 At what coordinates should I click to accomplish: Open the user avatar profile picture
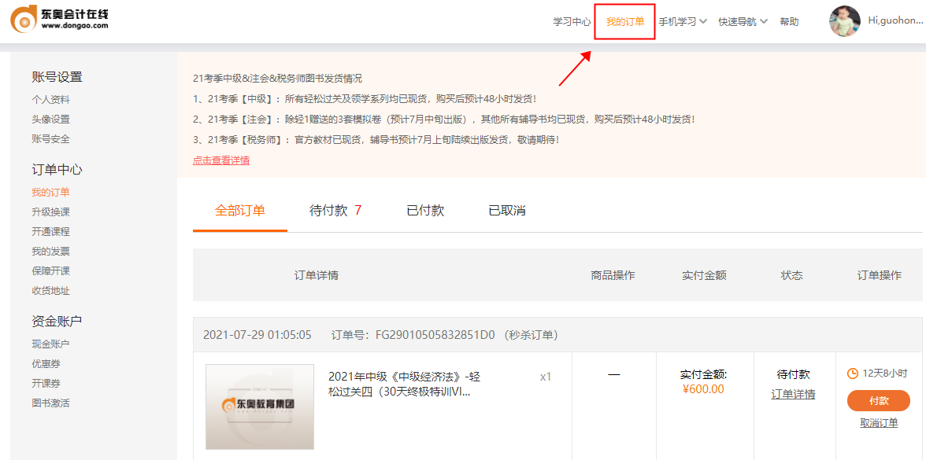pyautogui.click(x=844, y=21)
